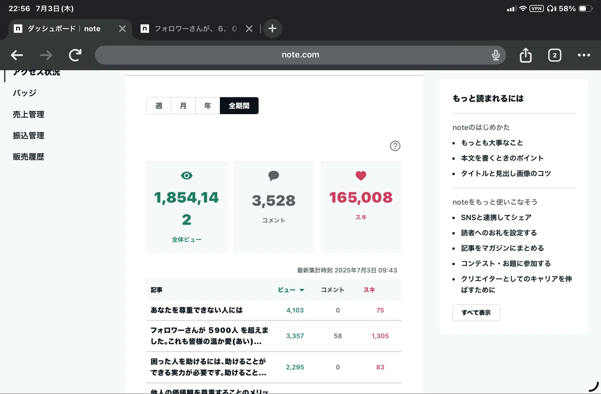
Task: Open コンテスト・お題に参加する link
Action: tap(506, 263)
